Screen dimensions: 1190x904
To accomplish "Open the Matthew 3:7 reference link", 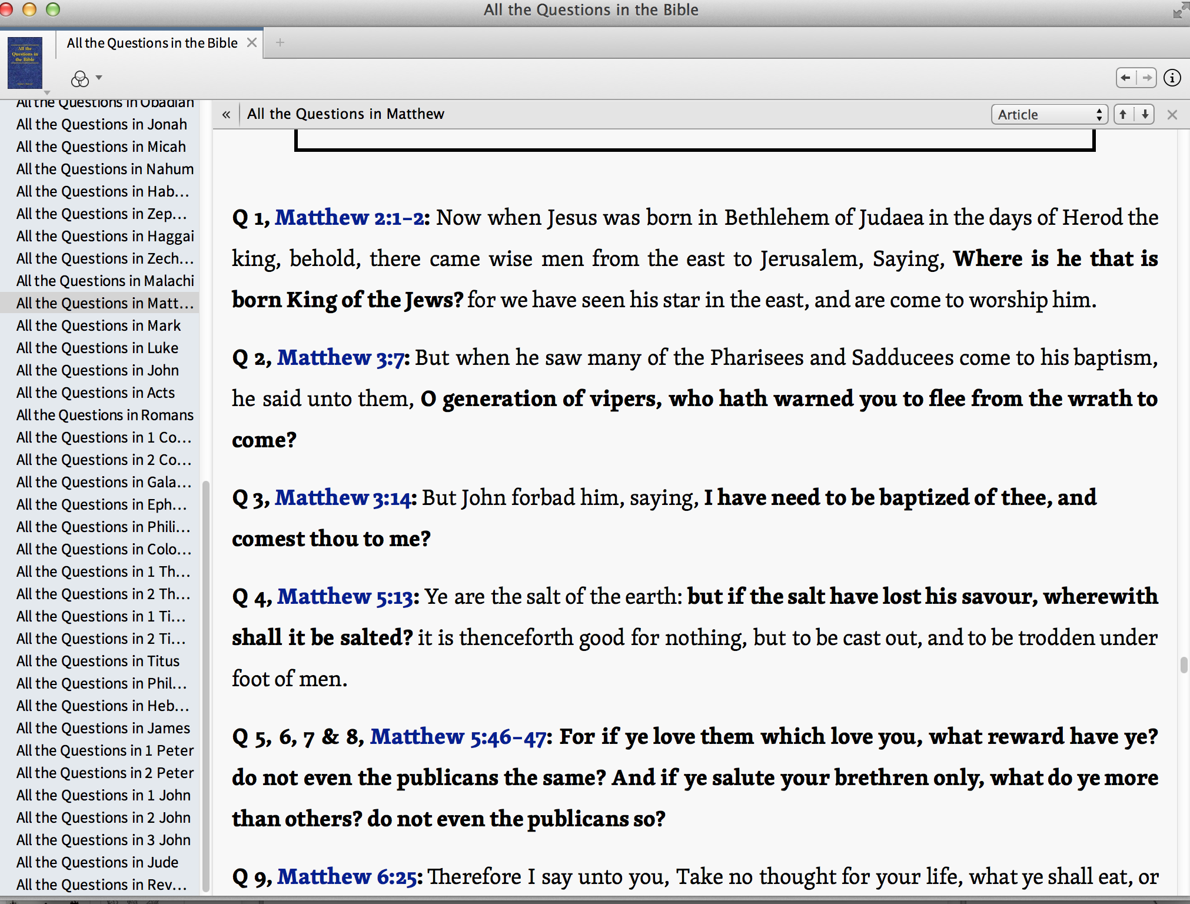I will (x=342, y=358).
